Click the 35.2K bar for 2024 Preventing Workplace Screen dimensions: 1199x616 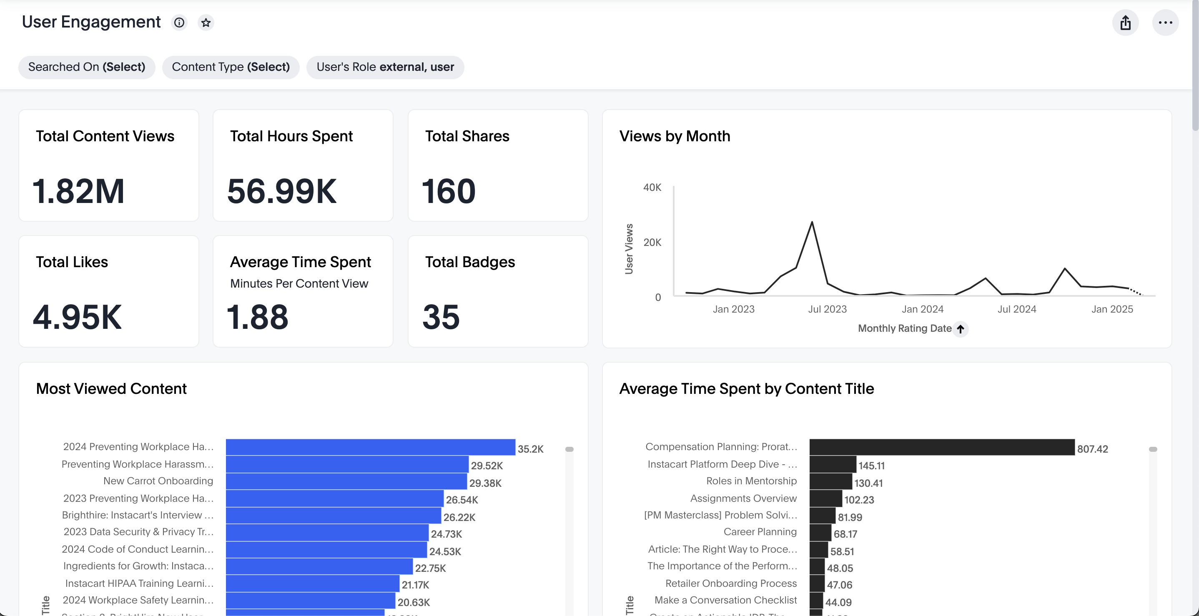tap(371, 447)
